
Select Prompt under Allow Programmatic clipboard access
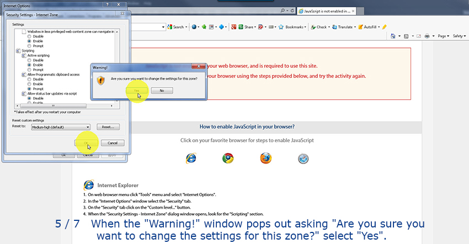point(29,89)
